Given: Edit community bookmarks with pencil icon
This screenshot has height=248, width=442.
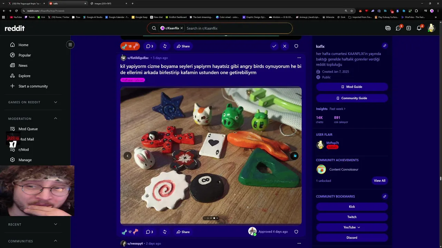Looking at the screenshot, I should [x=385, y=196].
